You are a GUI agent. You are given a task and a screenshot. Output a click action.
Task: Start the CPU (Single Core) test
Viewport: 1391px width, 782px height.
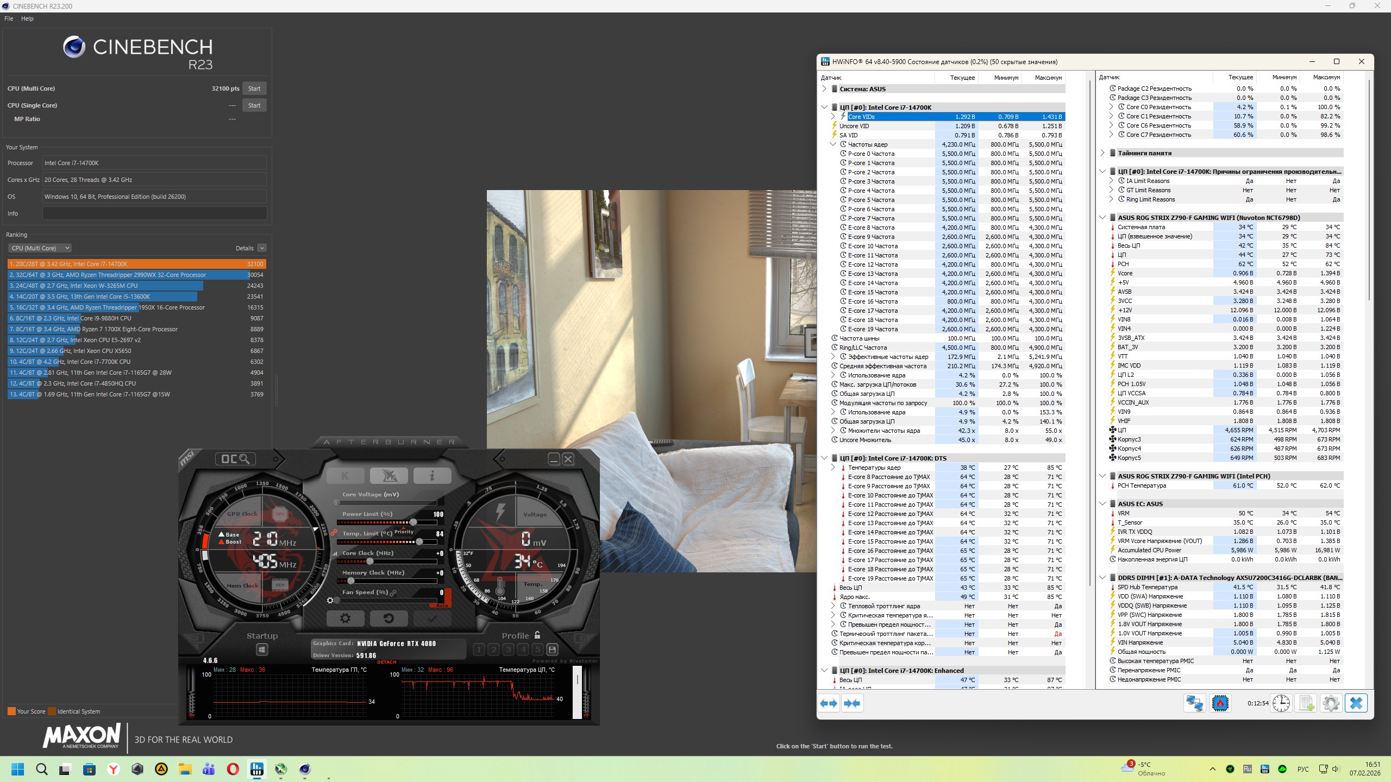[254, 105]
